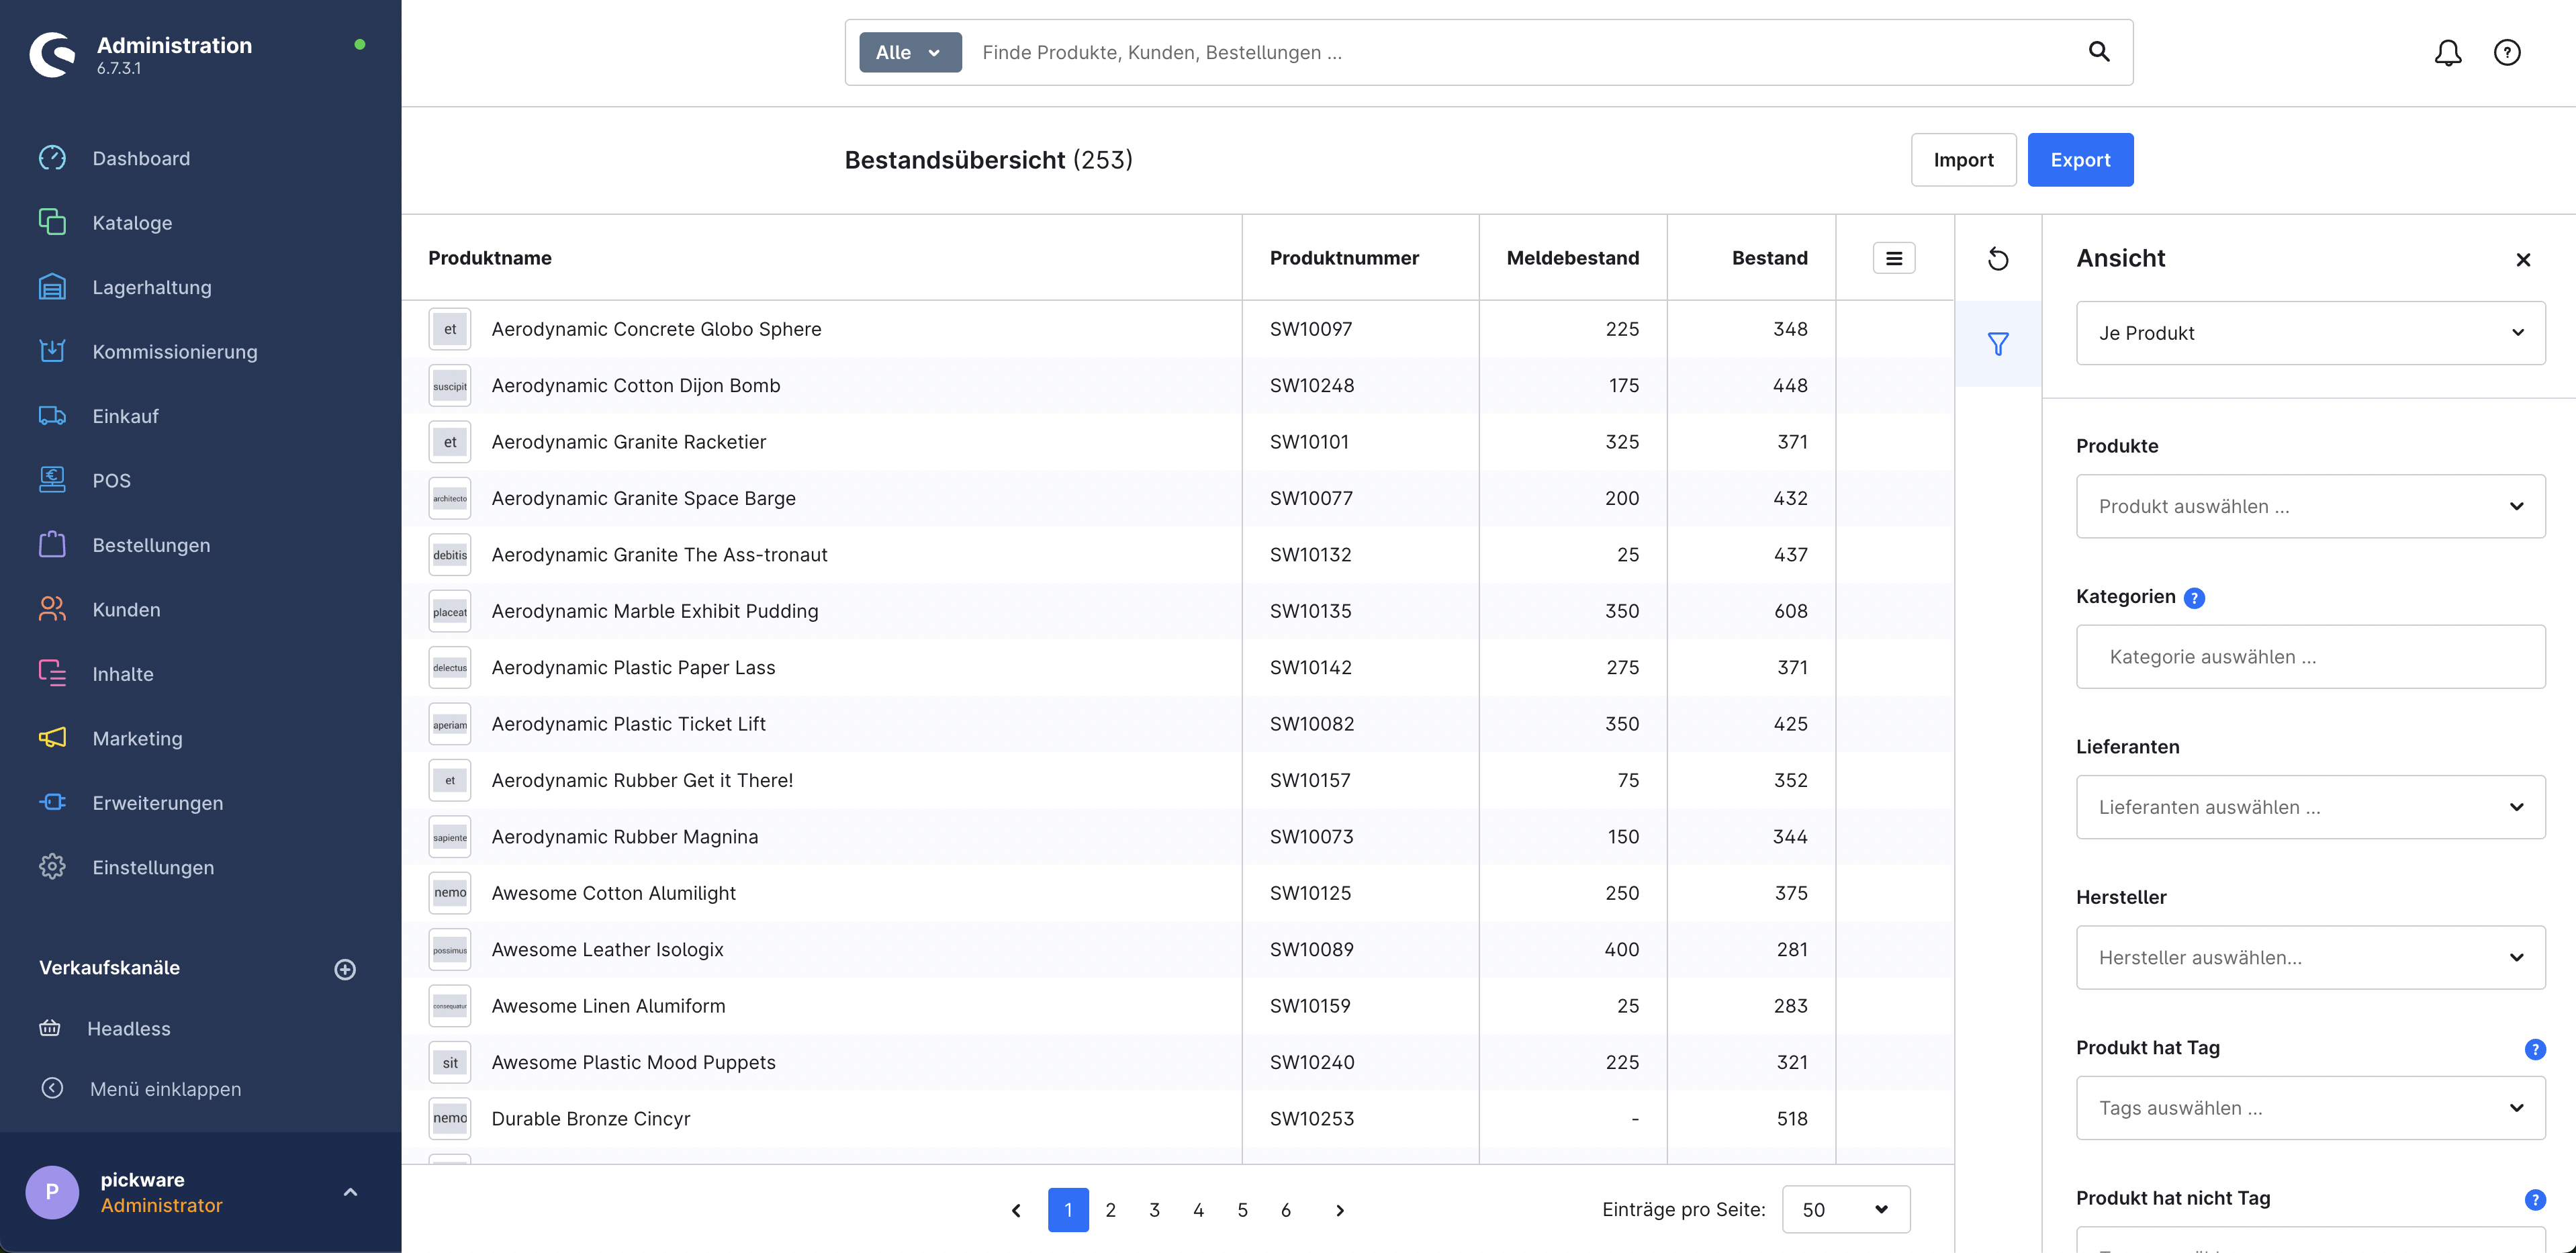Click the help question mark icon

(x=2506, y=53)
